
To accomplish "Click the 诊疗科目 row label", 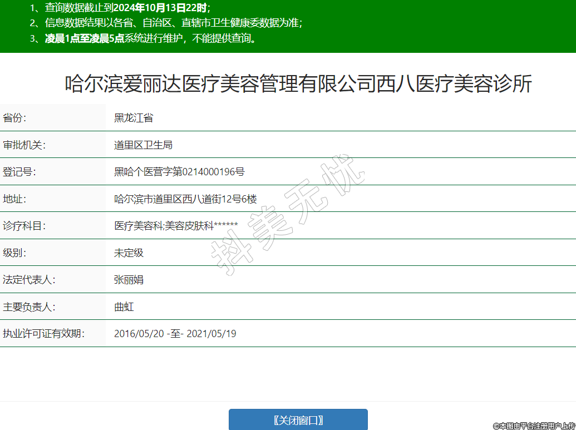I will (x=23, y=226).
